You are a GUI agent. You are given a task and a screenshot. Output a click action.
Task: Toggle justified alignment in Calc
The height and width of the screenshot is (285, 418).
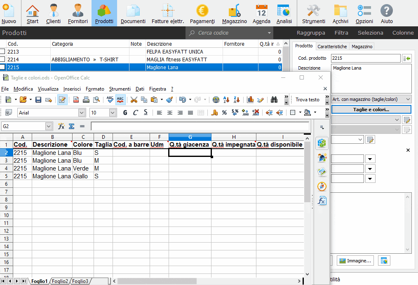(x=190, y=113)
